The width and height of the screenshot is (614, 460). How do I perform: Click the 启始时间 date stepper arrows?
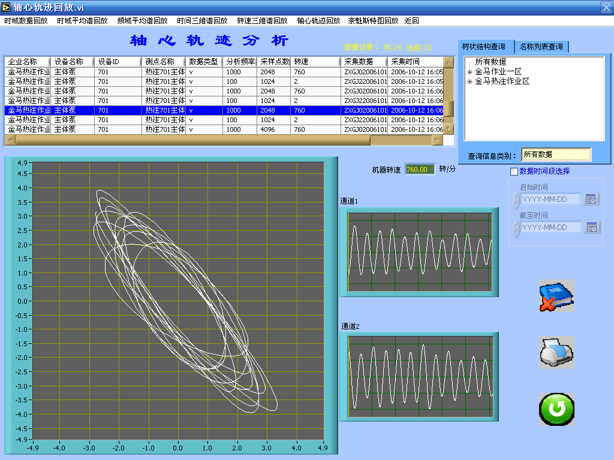pos(517,199)
